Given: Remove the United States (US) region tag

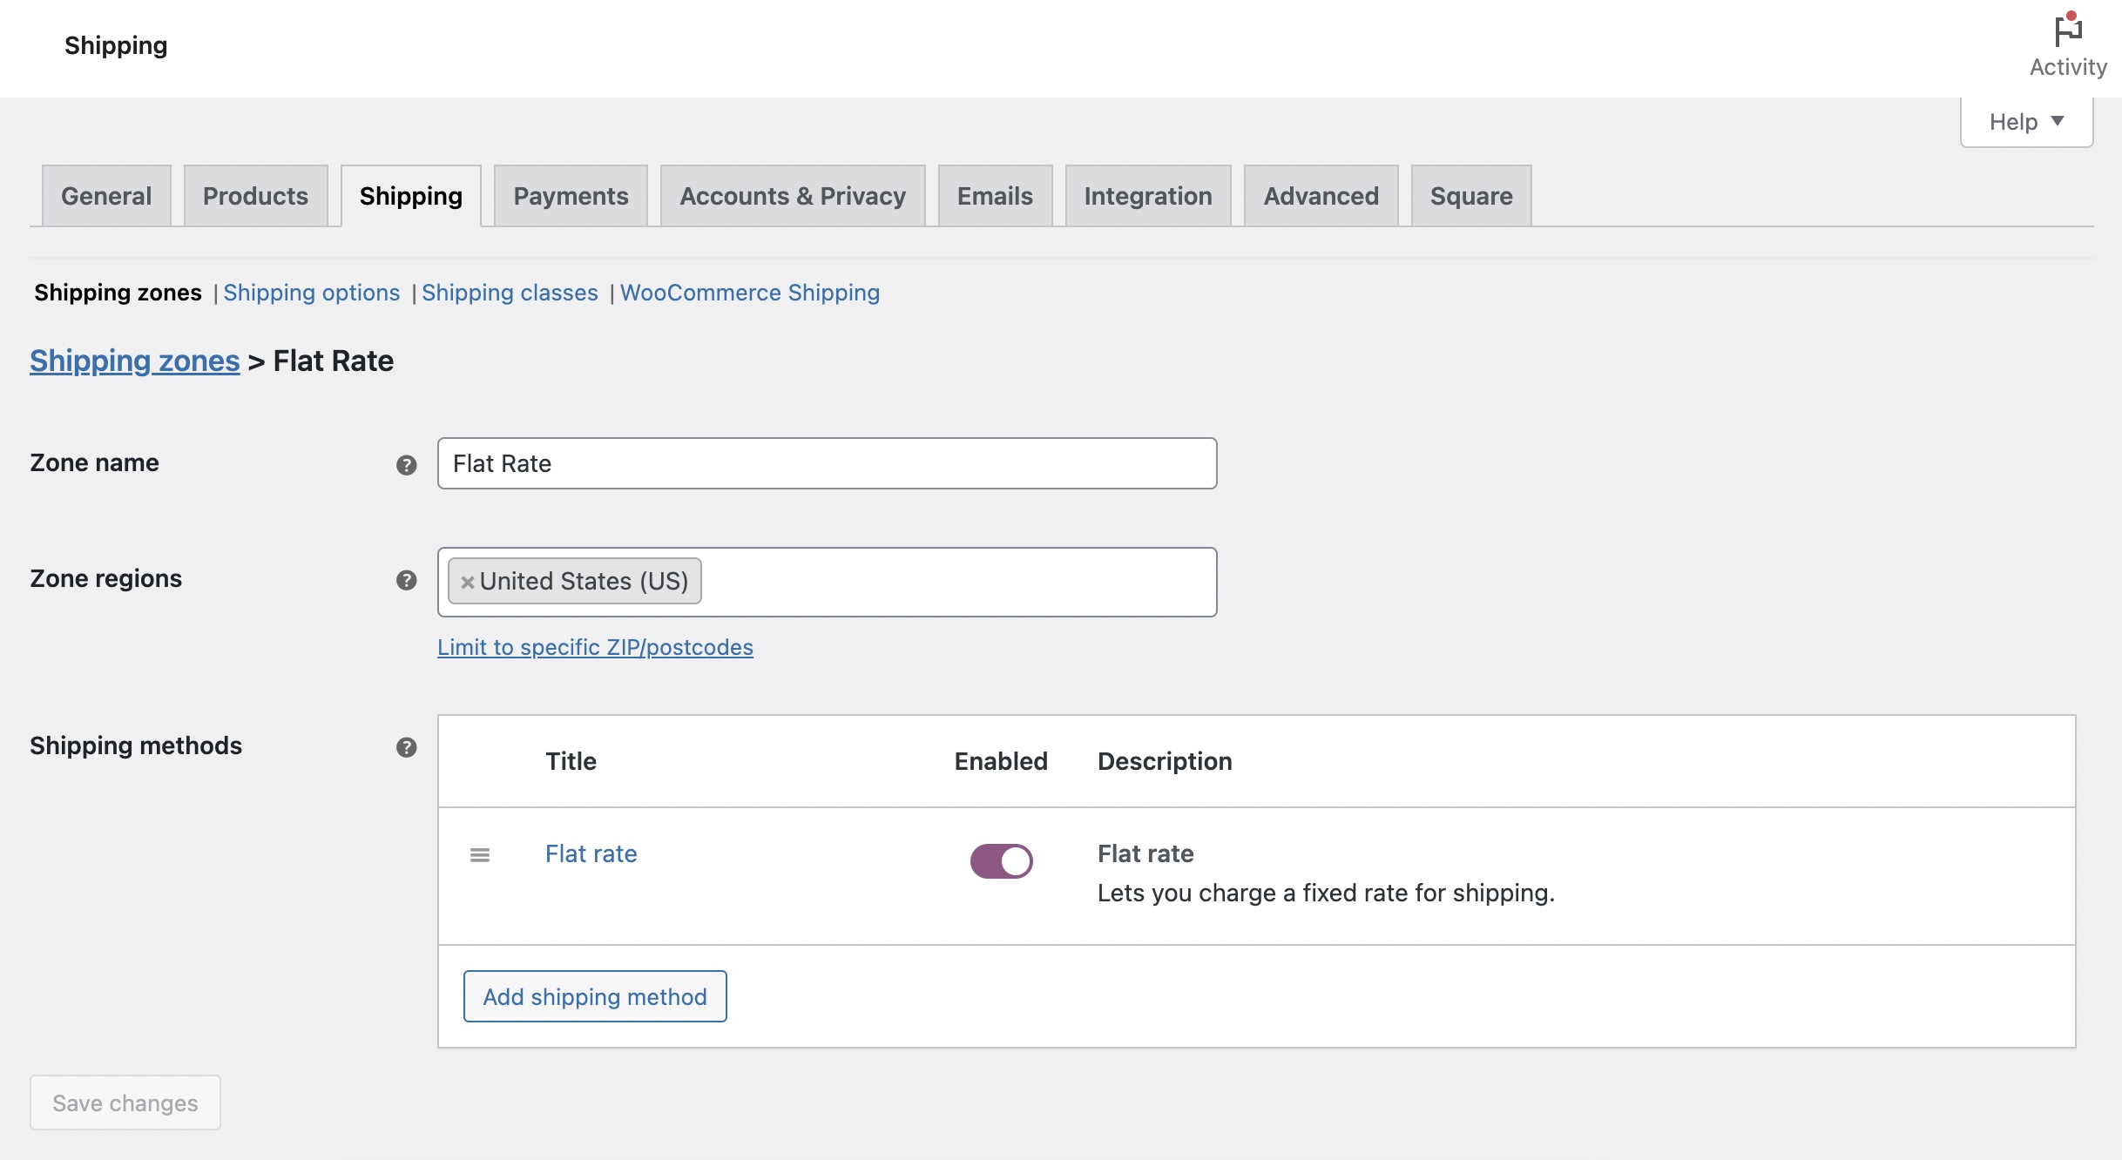Looking at the screenshot, I should pos(468,583).
